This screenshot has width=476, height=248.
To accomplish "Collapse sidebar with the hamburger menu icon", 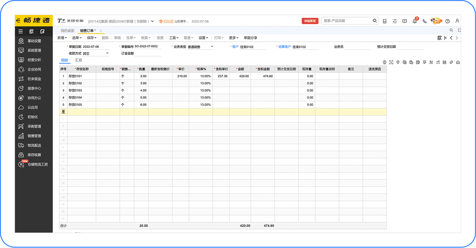I will (21, 31).
